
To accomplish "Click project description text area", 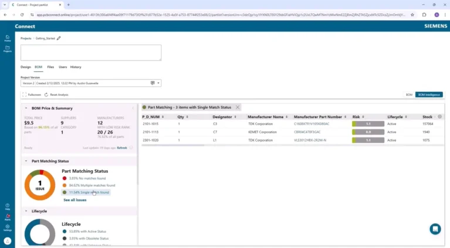I will tap(91, 53).
